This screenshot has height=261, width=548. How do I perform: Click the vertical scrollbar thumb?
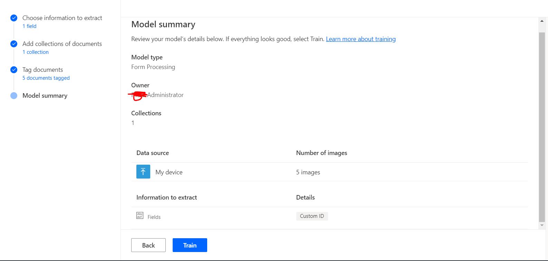tap(542, 127)
